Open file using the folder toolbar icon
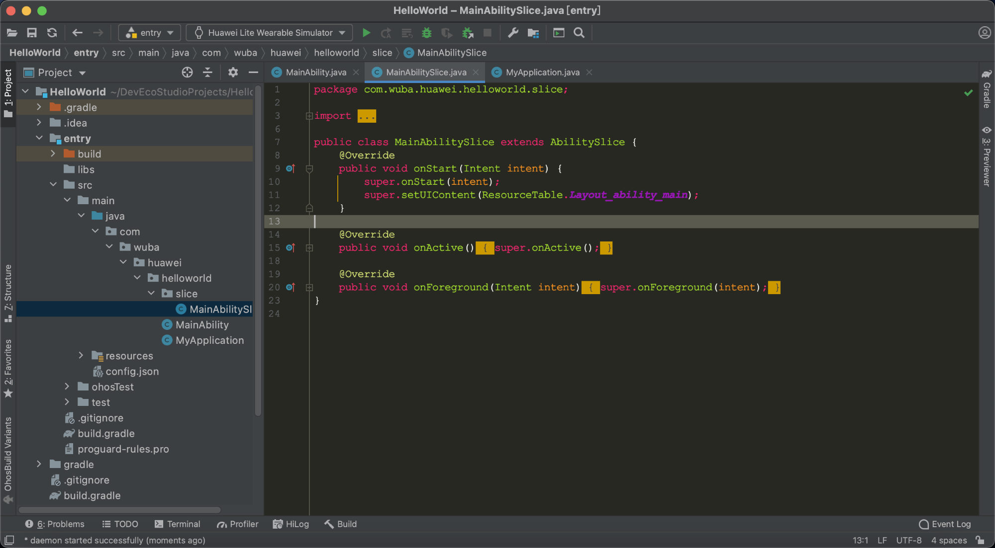This screenshot has width=995, height=548. tap(12, 33)
